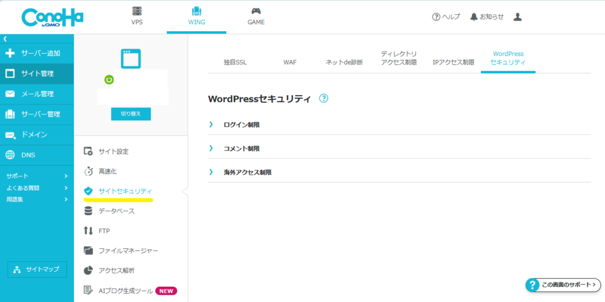Open the DNS sidebar item
This screenshot has height=302, width=605.
(x=37, y=155)
